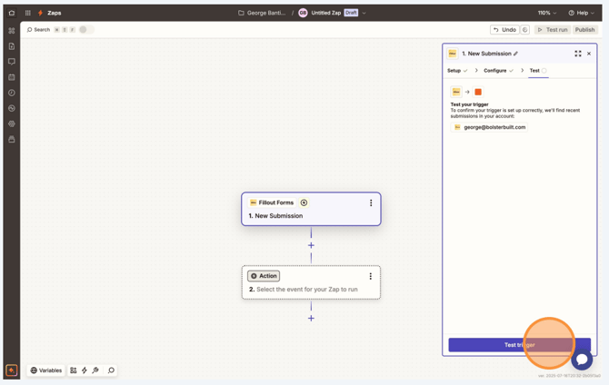Toggle the switch next to Search
The height and width of the screenshot is (385, 609).
tap(85, 30)
